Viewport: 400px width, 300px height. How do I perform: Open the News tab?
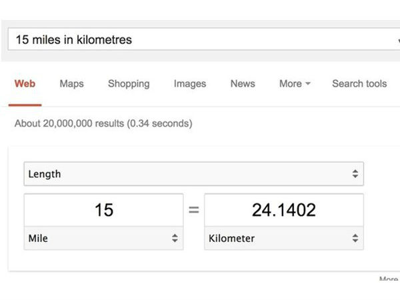pyautogui.click(x=243, y=84)
